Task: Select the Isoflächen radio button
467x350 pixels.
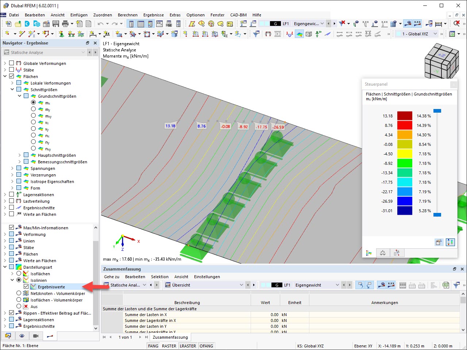Action: [x=19, y=274]
